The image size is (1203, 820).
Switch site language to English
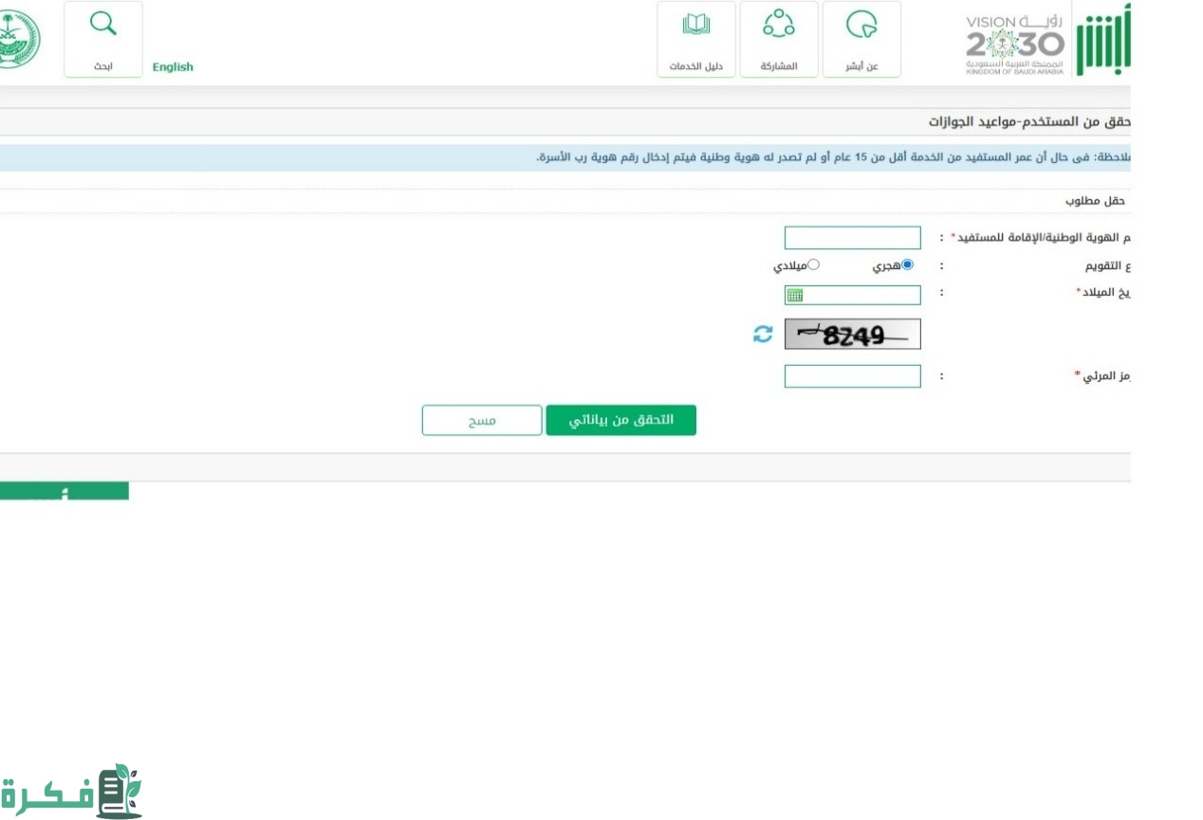[173, 67]
